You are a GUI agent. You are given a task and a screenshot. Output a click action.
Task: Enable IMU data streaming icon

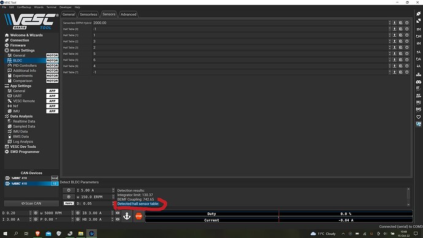[x=419, y=102]
